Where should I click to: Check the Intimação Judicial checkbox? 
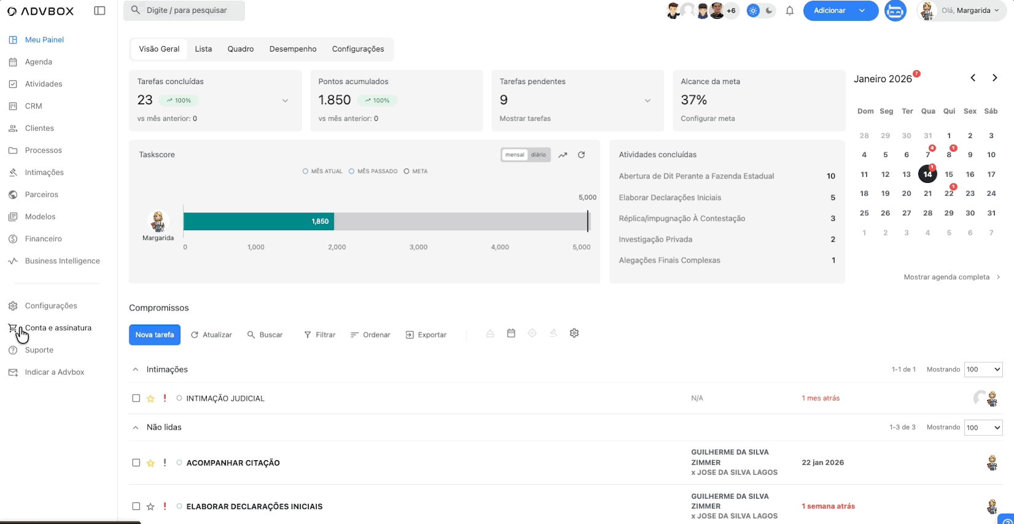pyautogui.click(x=136, y=398)
